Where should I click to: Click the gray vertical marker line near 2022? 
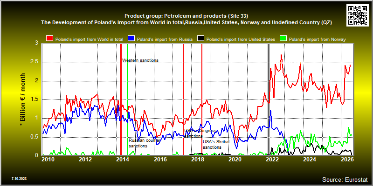pos(269,100)
